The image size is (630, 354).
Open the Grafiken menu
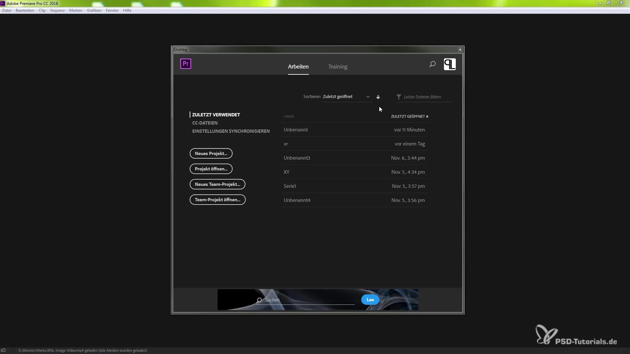click(94, 10)
